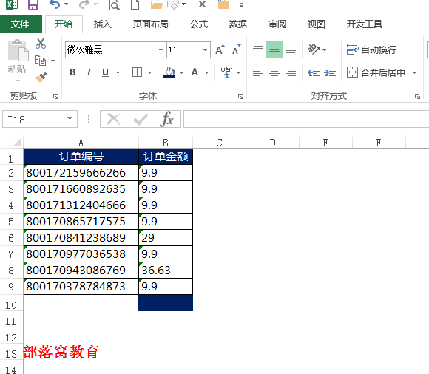
Task: Open print preview from quick access toolbar
Action: click(115, 5)
